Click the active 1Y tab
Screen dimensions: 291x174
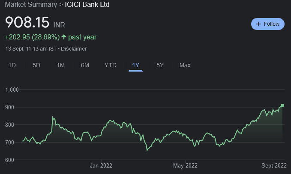(x=135, y=65)
